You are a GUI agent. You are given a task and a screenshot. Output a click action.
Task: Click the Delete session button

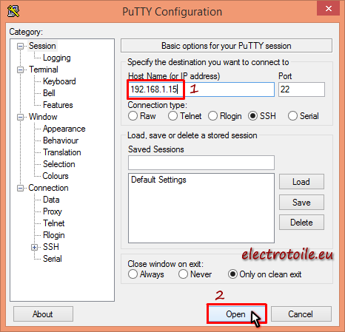point(301,223)
